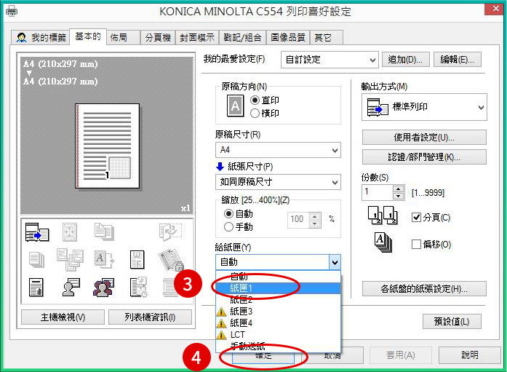Image resolution: width=507 pixels, height=372 pixels.
Task: Open the 輸出方式 output method dropdown
Action: pyautogui.click(x=424, y=107)
